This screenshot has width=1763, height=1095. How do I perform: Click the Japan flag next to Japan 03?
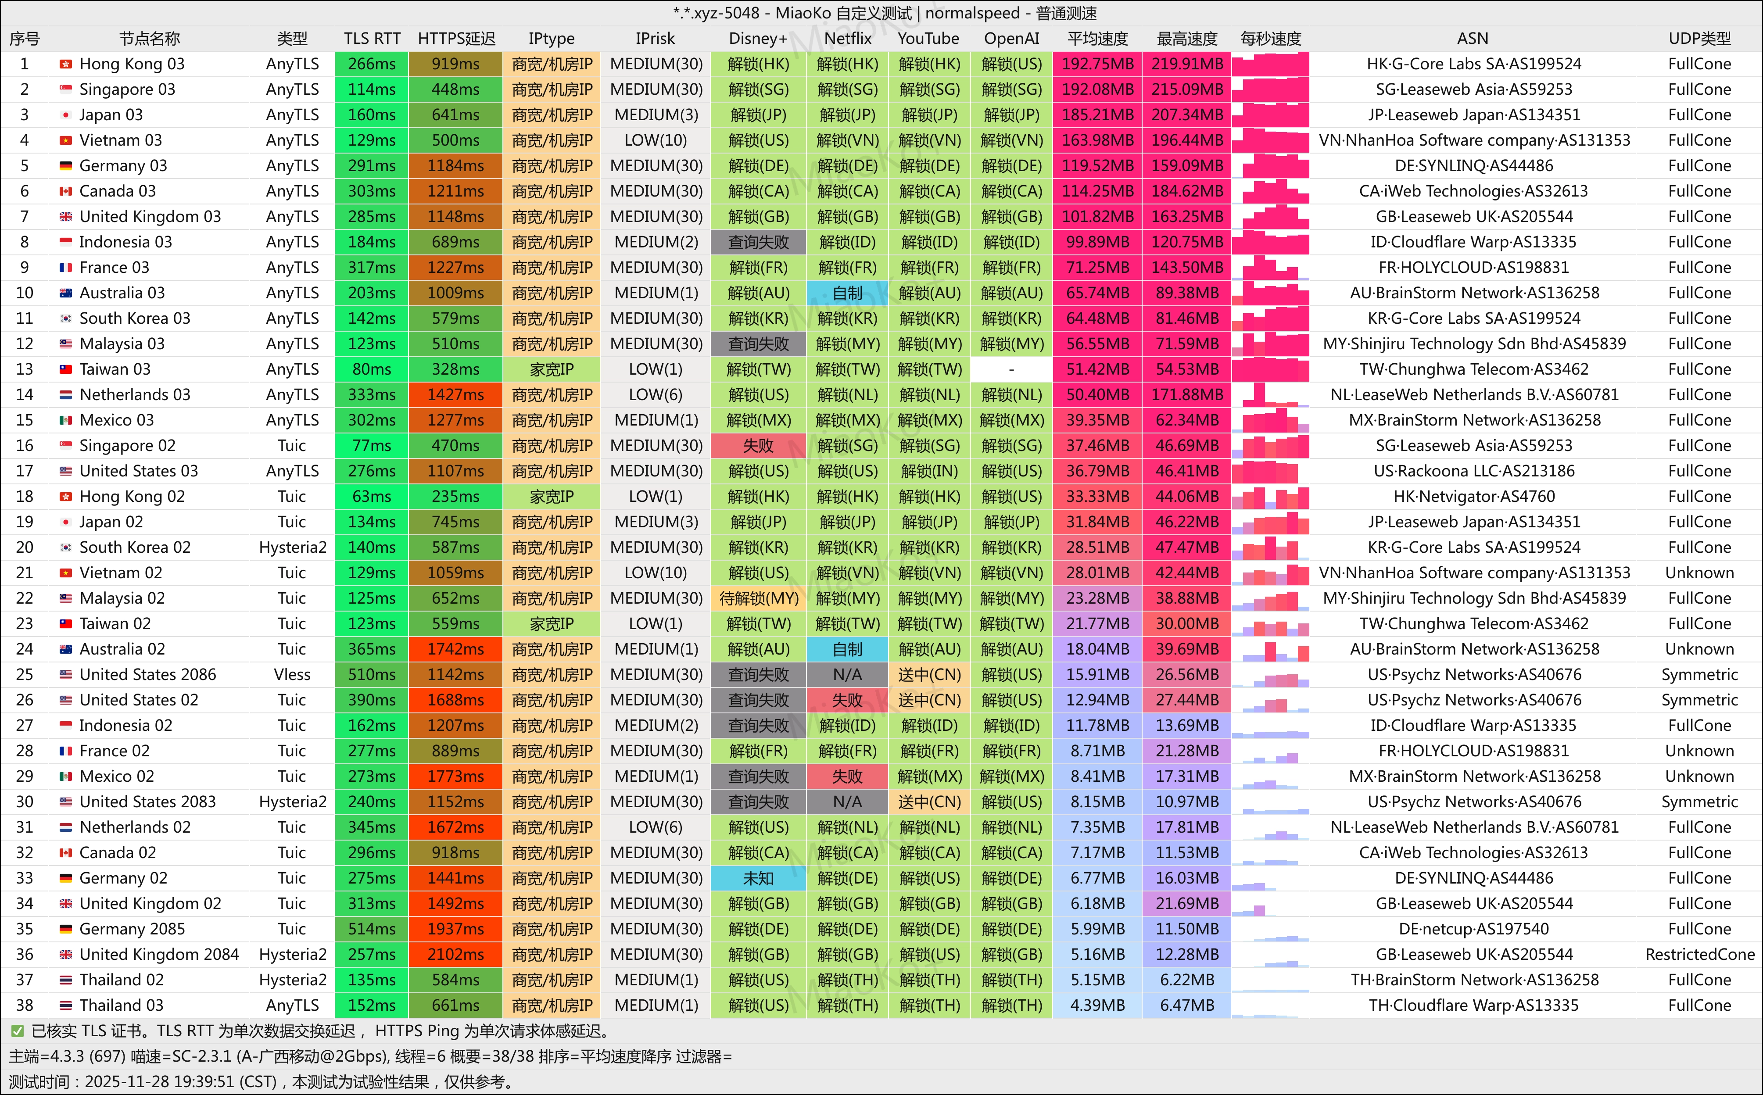pos(65,115)
